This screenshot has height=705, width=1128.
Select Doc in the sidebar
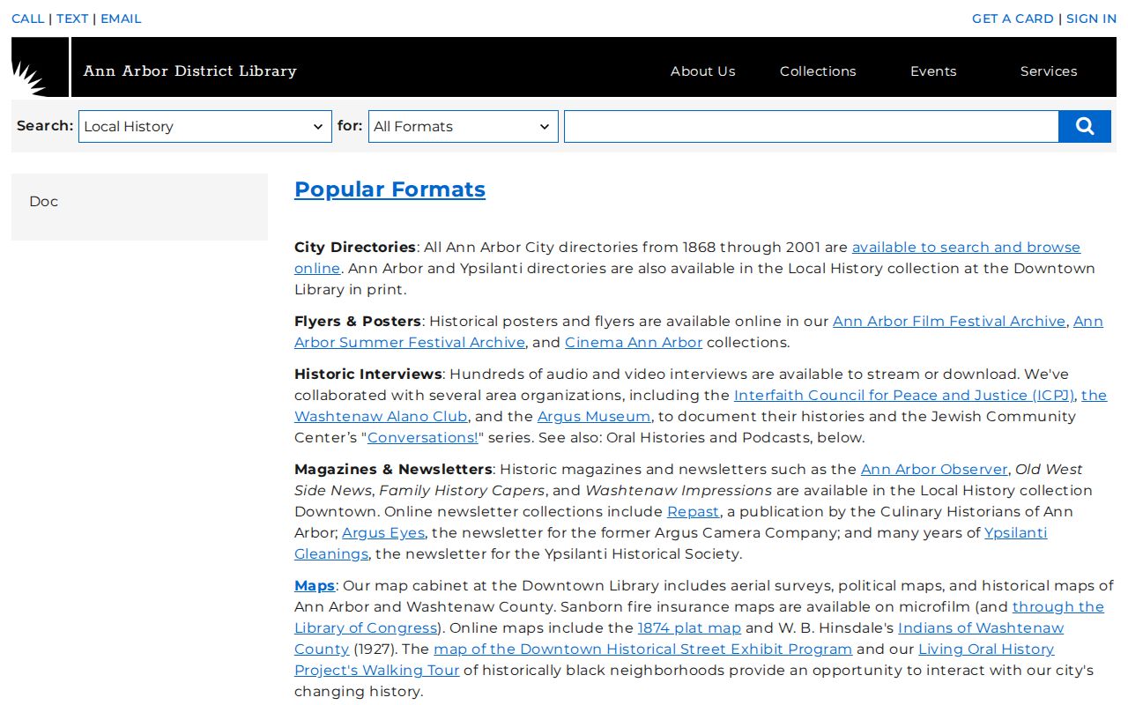coord(43,202)
